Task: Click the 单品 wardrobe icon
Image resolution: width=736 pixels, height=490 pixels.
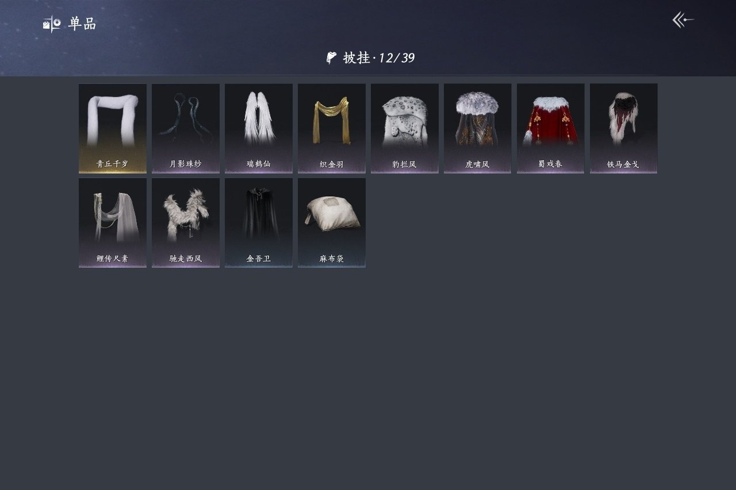Action: point(52,24)
